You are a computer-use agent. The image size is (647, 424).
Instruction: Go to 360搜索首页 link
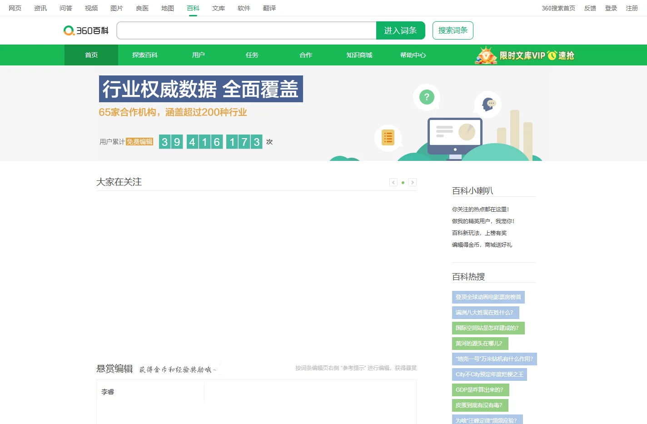coord(558,8)
